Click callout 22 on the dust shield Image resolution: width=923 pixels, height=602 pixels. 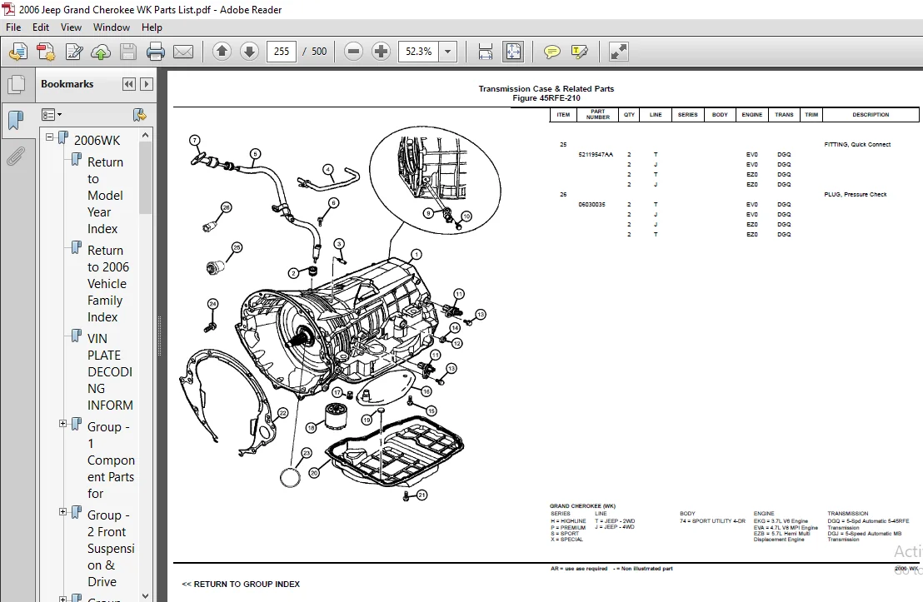(282, 413)
